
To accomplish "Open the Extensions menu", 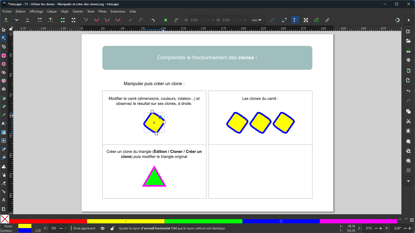I will pos(118,11).
